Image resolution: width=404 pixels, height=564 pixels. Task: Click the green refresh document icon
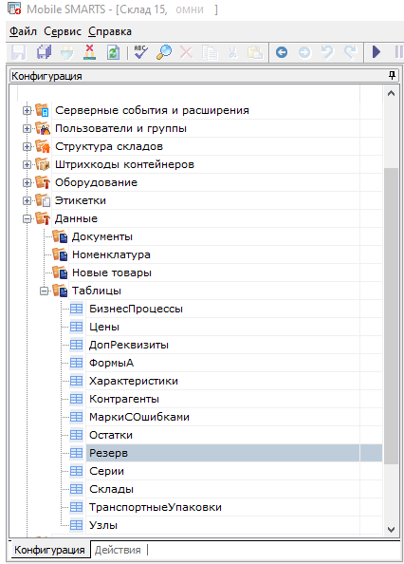pyautogui.click(x=113, y=52)
